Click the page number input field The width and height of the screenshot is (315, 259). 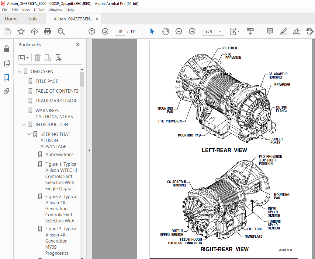click(120, 31)
